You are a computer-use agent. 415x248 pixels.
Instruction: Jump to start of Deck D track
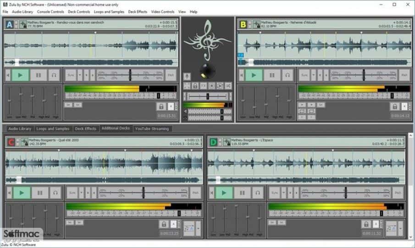pos(211,193)
